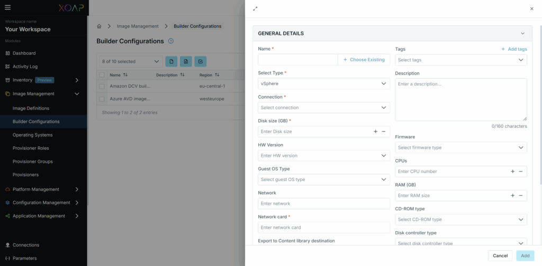Expand the Configuration Management chevron
542x266 pixels.
[x=77, y=203]
